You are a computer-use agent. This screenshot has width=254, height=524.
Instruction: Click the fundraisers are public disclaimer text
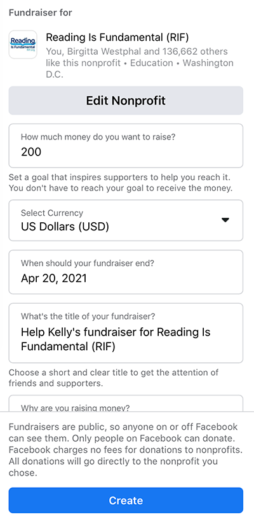coord(124,450)
